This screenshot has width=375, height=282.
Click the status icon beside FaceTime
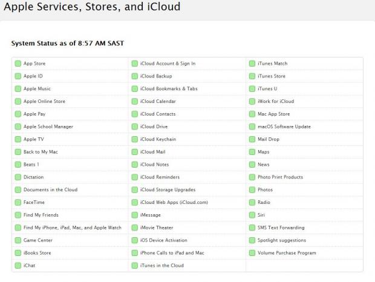(x=18, y=202)
